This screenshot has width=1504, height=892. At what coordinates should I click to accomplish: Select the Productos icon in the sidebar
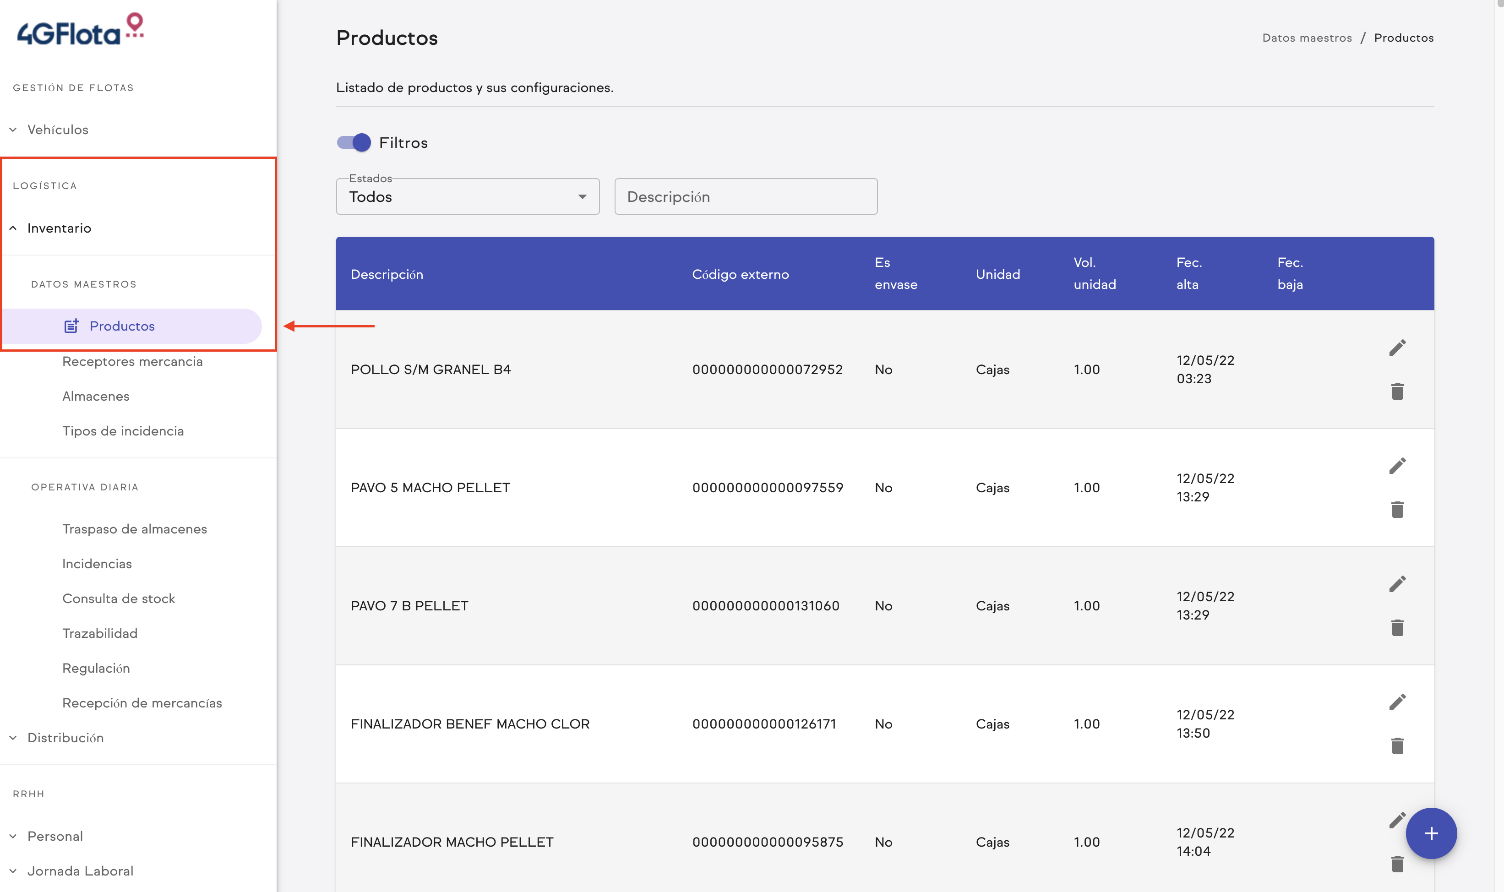(72, 326)
